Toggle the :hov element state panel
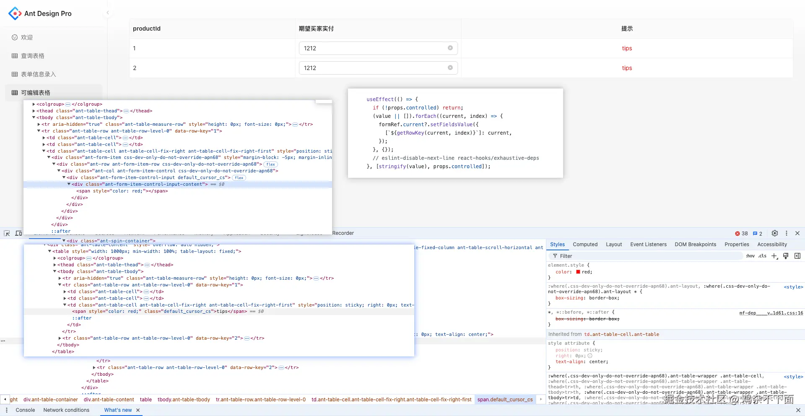Viewport: 805px width, 416px height. tap(750, 256)
